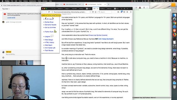Open the doc by dummies link
Viewport: 177px width, 100px height.
(x=50, y=27)
